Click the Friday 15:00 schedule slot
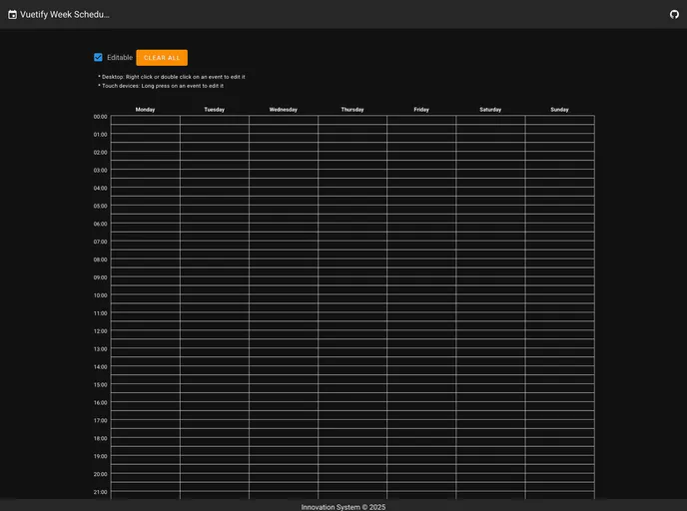This screenshot has width=687, height=511. (x=421, y=388)
